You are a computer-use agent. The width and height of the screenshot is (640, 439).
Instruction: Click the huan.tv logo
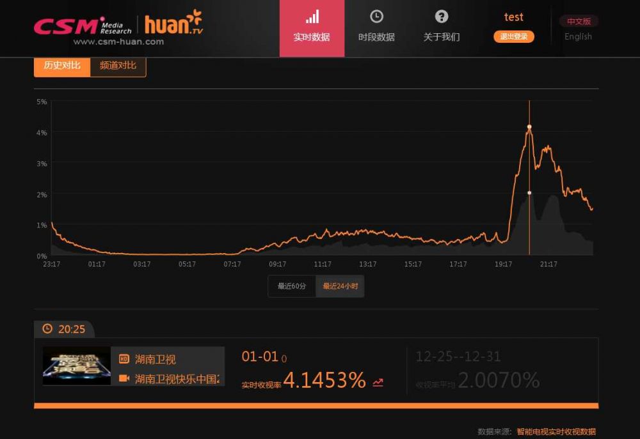click(x=173, y=23)
